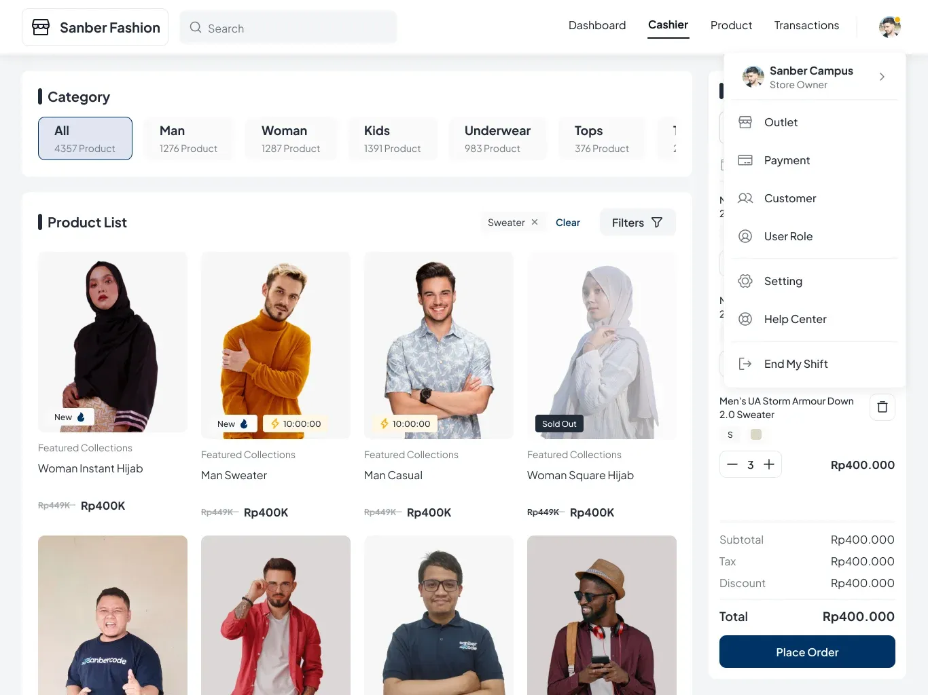Image resolution: width=928 pixels, height=695 pixels.
Task: Click the Woman Instant Hijab title
Action: coord(90,468)
